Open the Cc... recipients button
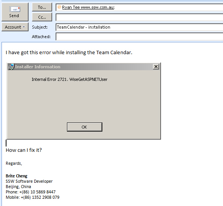The width and height of the screenshot is (223, 206). click(x=42, y=17)
